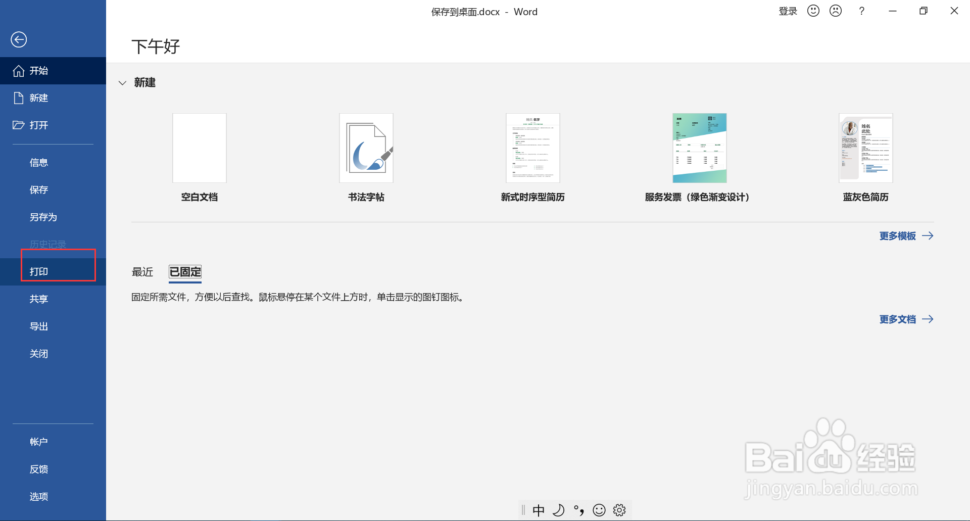Collapse the 新建 section chevron
This screenshot has width=970, height=521.
click(122, 83)
